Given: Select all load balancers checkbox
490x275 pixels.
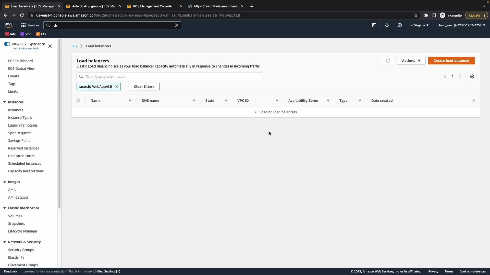Looking at the screenshot, I should 78,100.
